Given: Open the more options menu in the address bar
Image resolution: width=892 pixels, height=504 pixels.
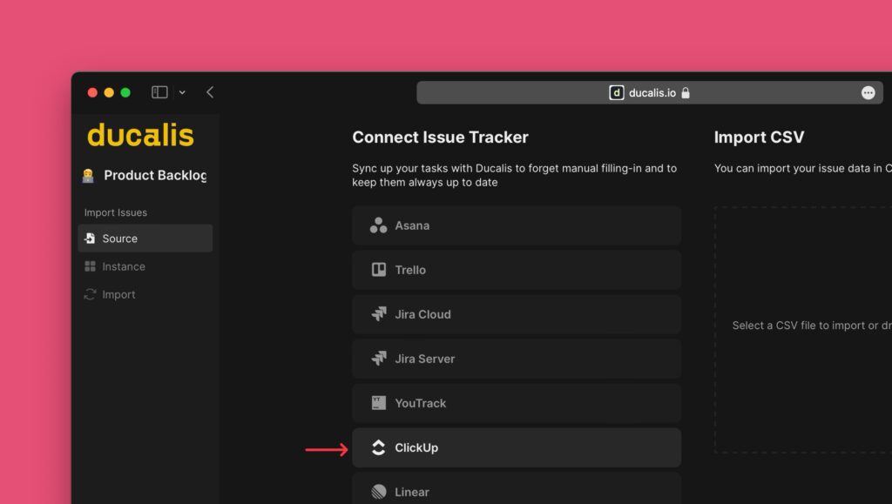Looking at the screenshot, I should point(868,91).
